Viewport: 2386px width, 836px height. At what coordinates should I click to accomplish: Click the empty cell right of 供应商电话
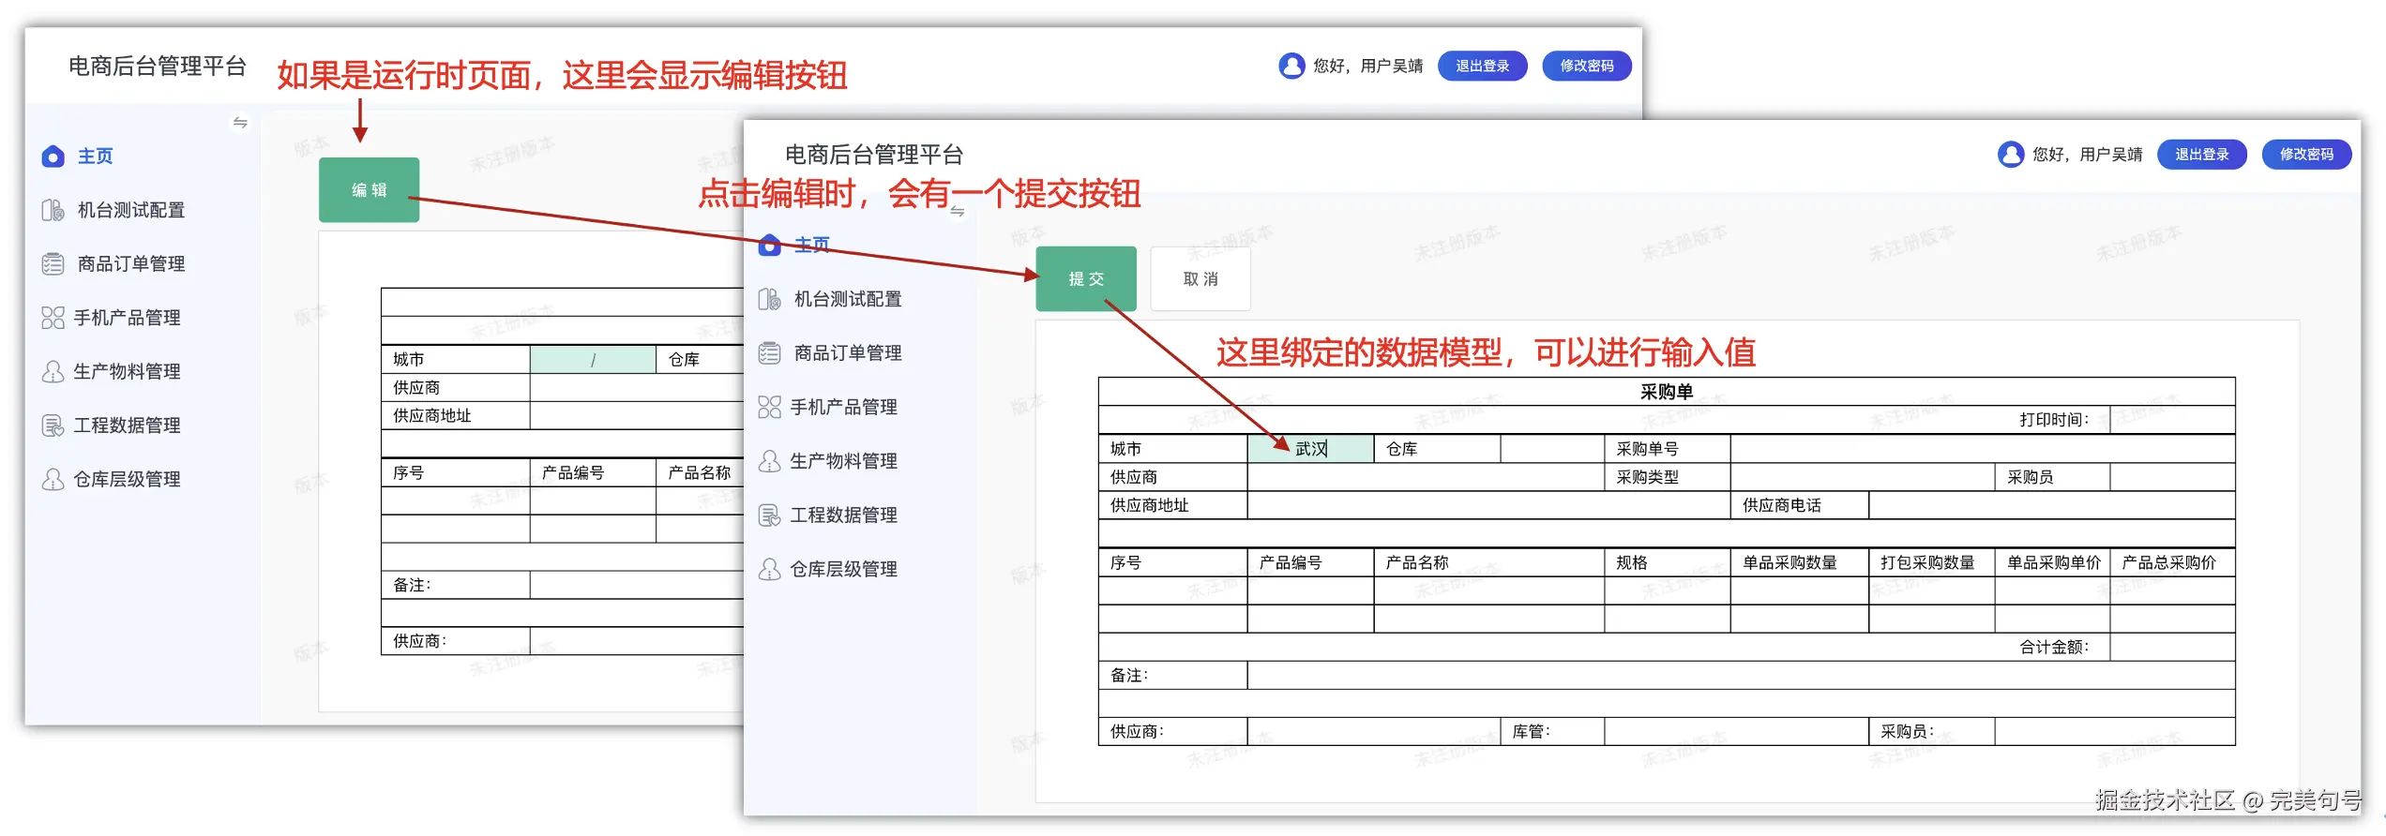click(2052, 505)
